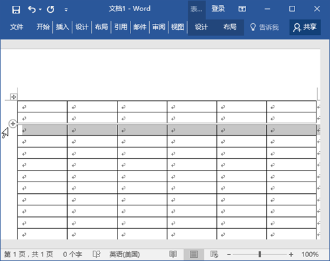Expand the Customize Quick Access Toolbar menu
This screenshot has width=330, height=261.
66,10
